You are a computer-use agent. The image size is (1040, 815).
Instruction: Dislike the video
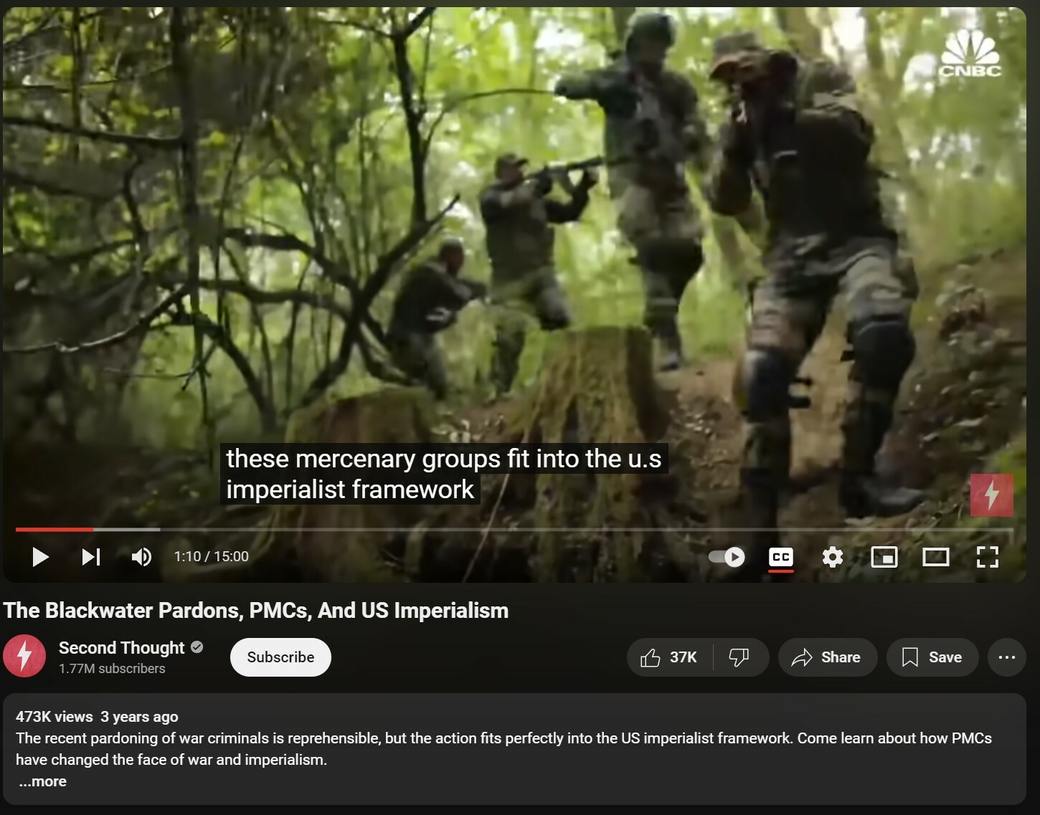click(x=739, y=657)
